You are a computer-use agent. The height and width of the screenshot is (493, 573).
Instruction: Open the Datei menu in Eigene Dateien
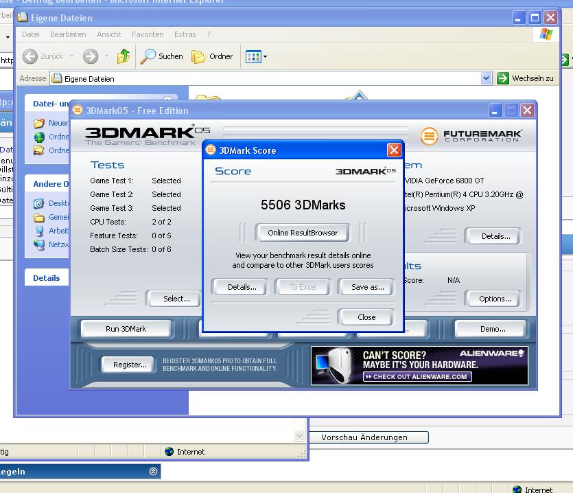(31, 34)
